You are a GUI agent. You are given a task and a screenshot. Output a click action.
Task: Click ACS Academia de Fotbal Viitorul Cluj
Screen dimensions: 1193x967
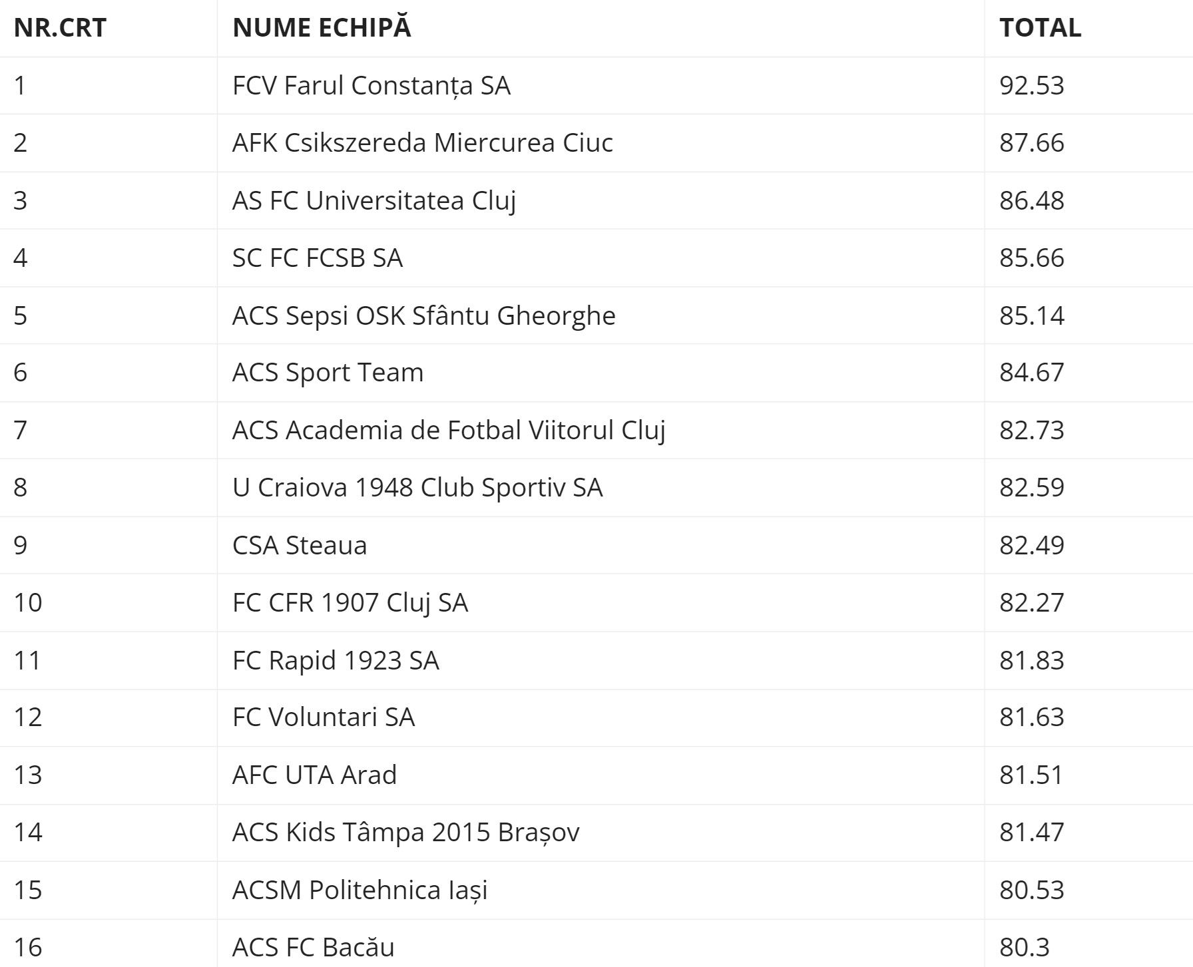(449, 431)
